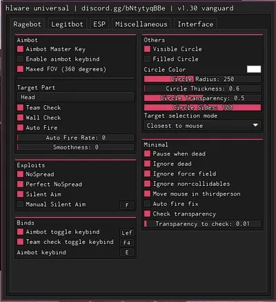Open the Target Part Head selector
The width and height of the screenshot is (276, 302).
(x=75, y=97)
